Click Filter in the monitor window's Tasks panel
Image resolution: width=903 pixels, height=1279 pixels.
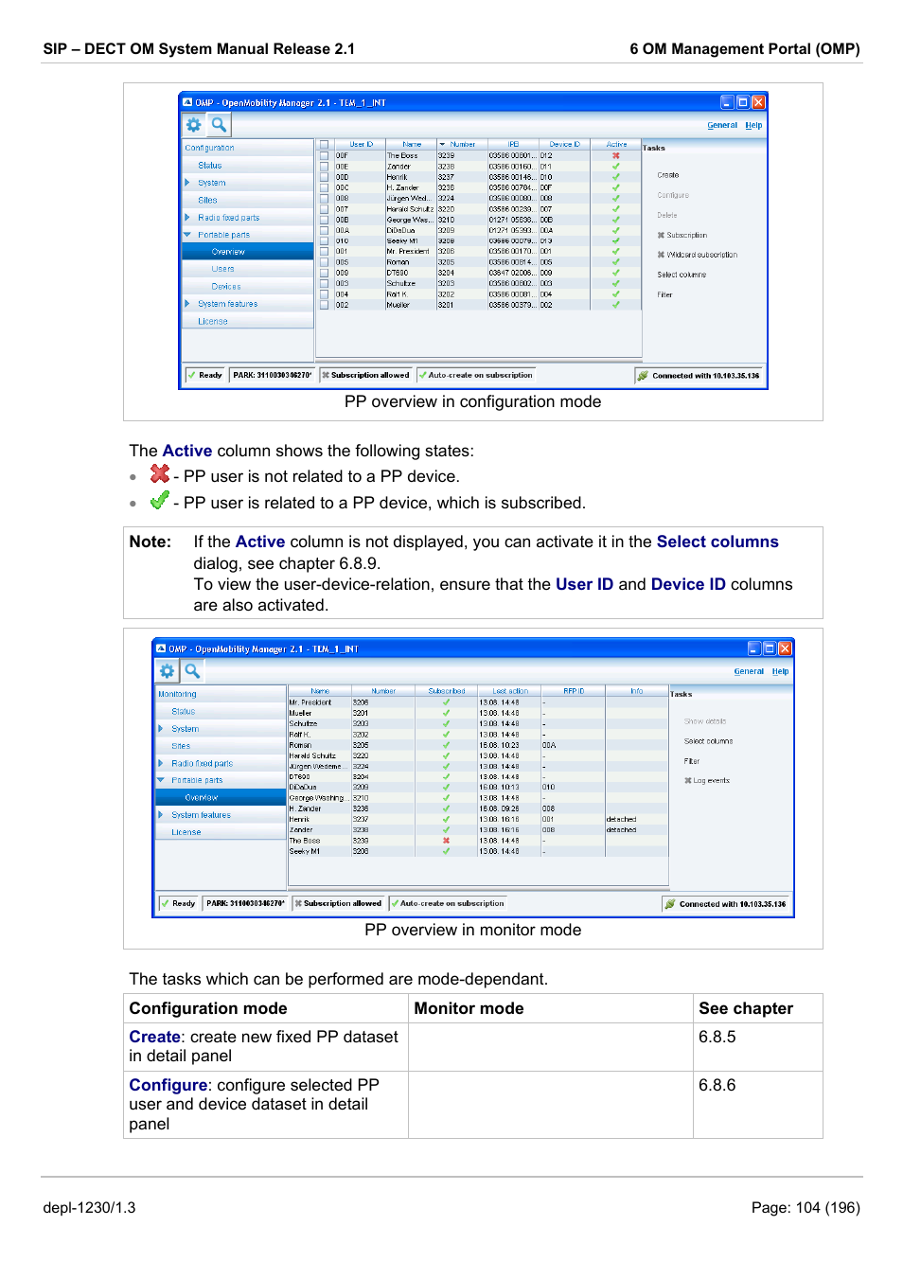click(x=692, y=761)
